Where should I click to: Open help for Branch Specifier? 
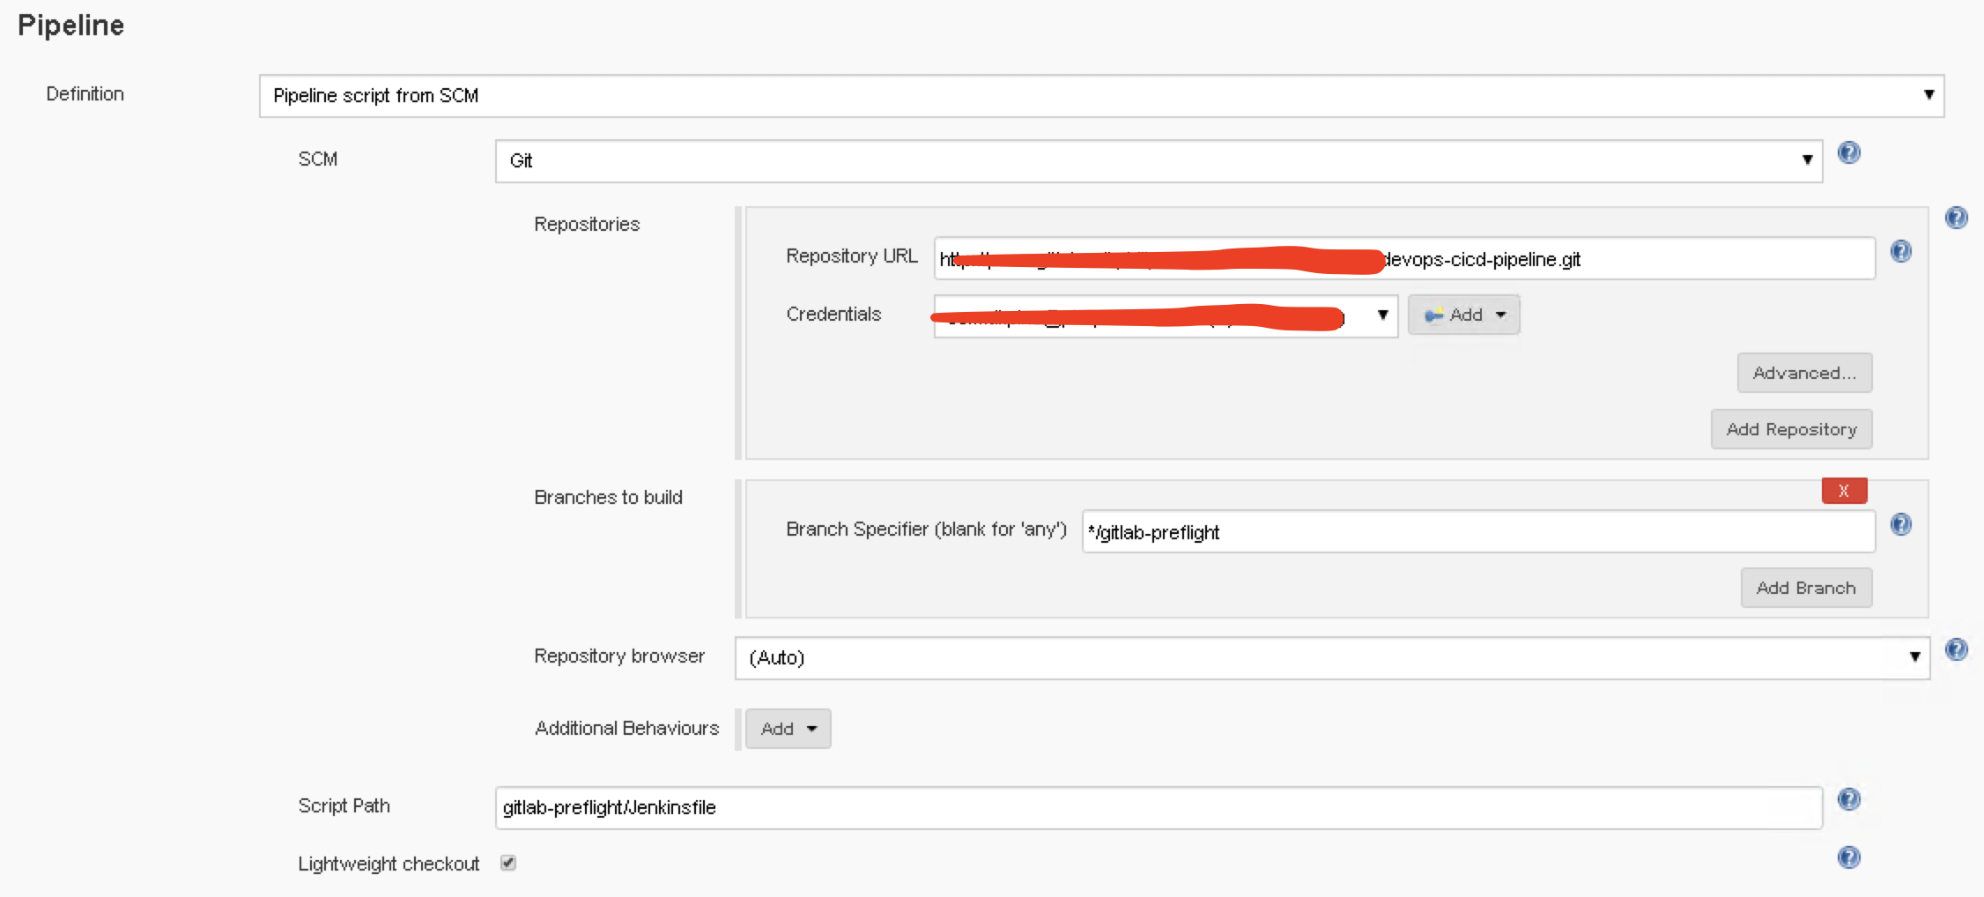click(1900, 525)
